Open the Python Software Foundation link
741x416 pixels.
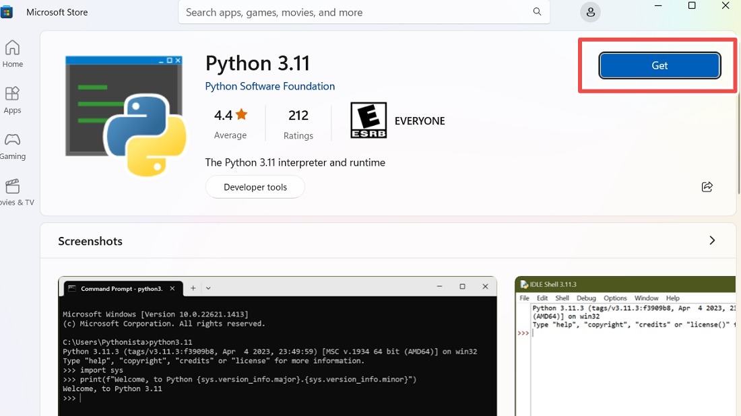269,86
